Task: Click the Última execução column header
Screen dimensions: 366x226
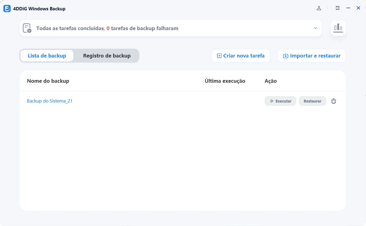Action: pos(225,81)
